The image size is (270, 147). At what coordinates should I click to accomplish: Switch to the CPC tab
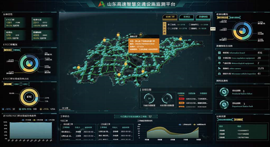[x=25, y=84]
